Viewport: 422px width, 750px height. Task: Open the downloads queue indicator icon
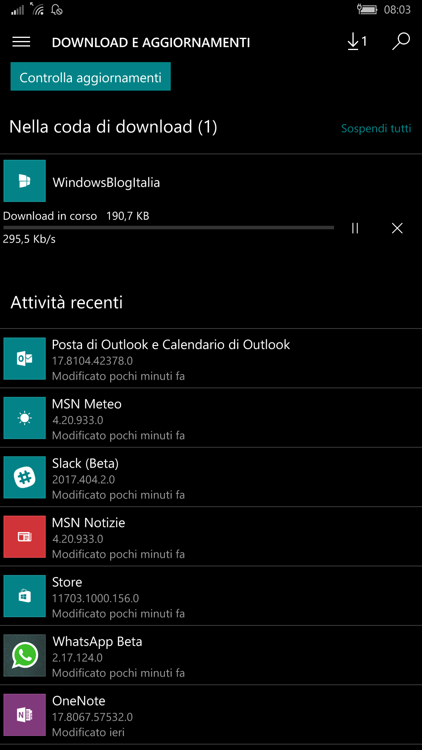[x=357, y=41]
